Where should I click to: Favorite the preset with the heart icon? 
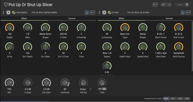(6, 5)
